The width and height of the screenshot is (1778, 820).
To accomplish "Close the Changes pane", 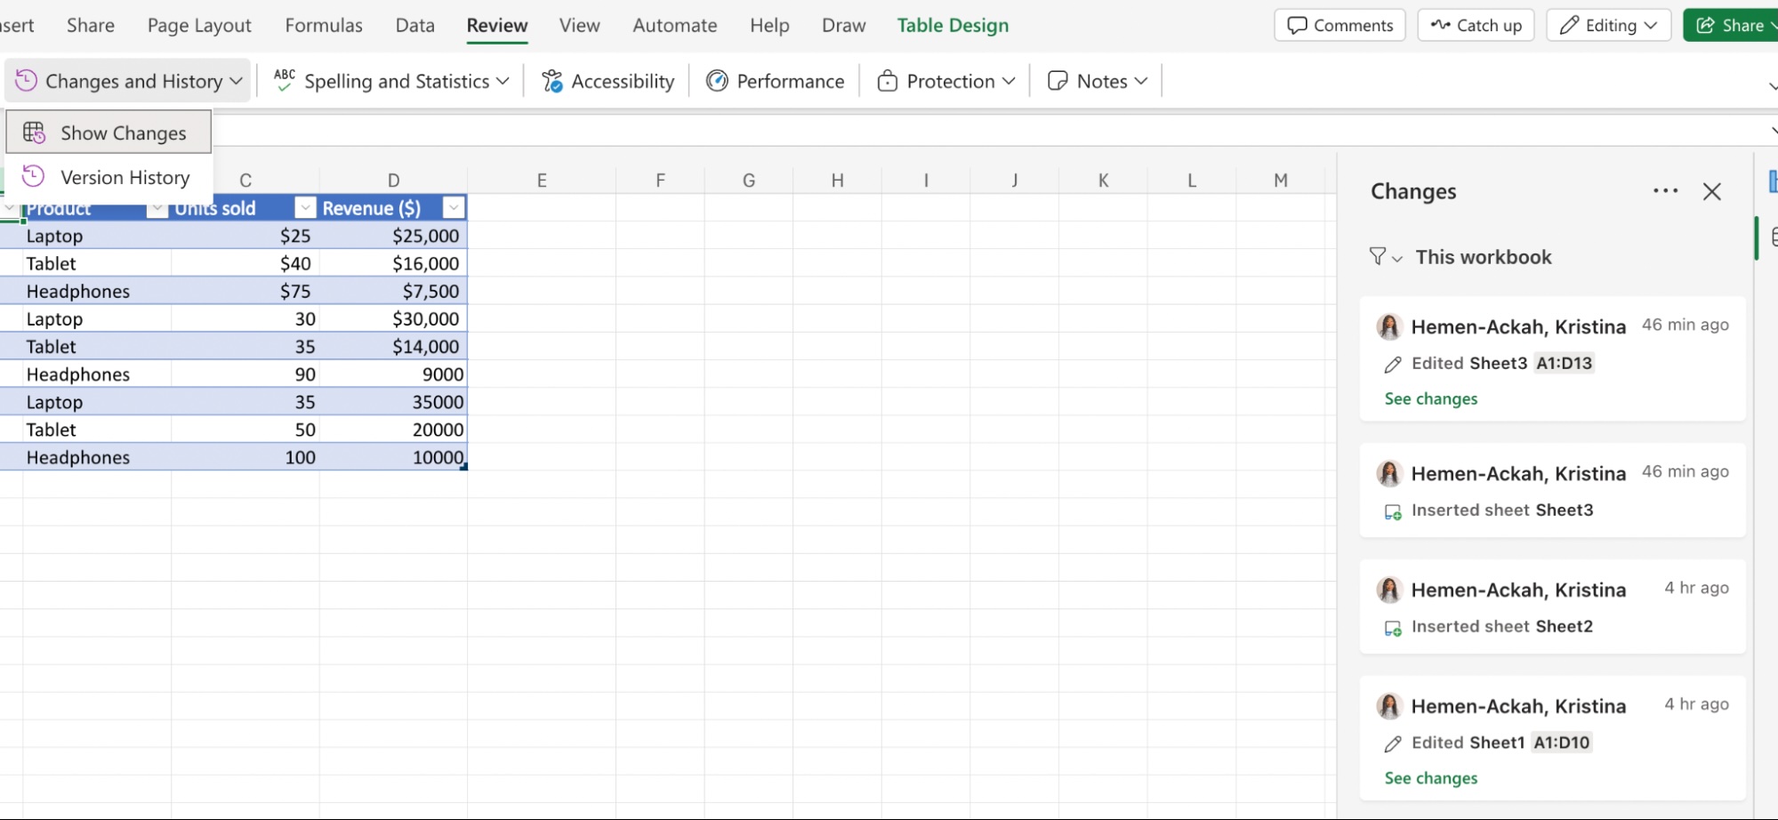I will [1712, 191].
